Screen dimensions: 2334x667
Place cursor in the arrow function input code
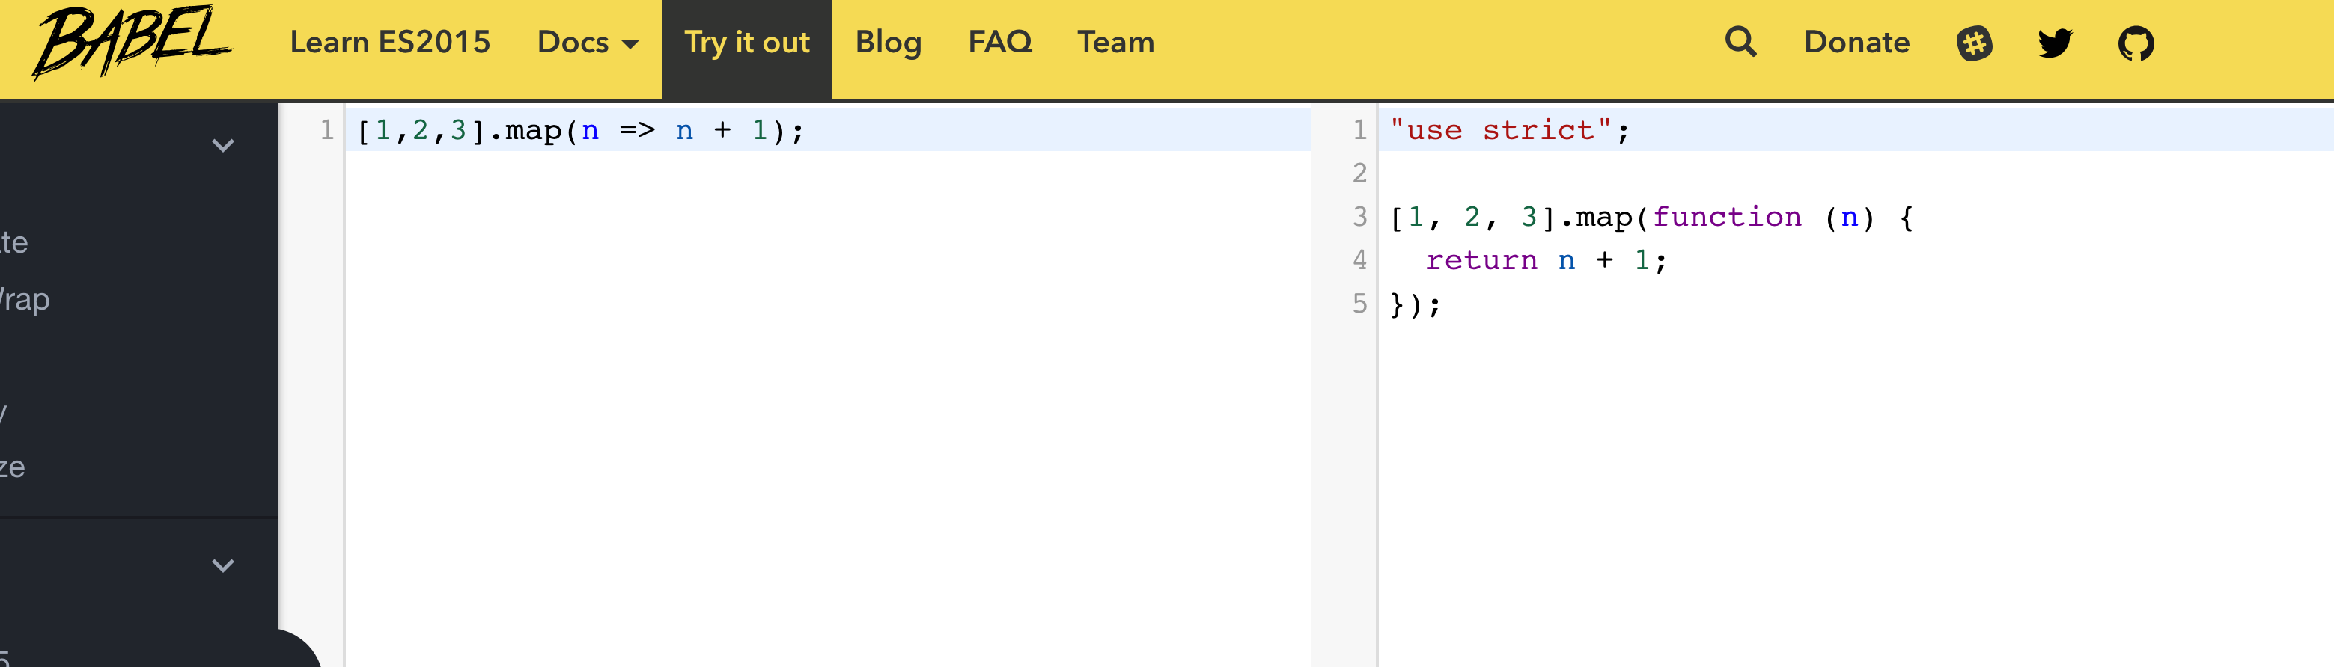click(580, 130)
